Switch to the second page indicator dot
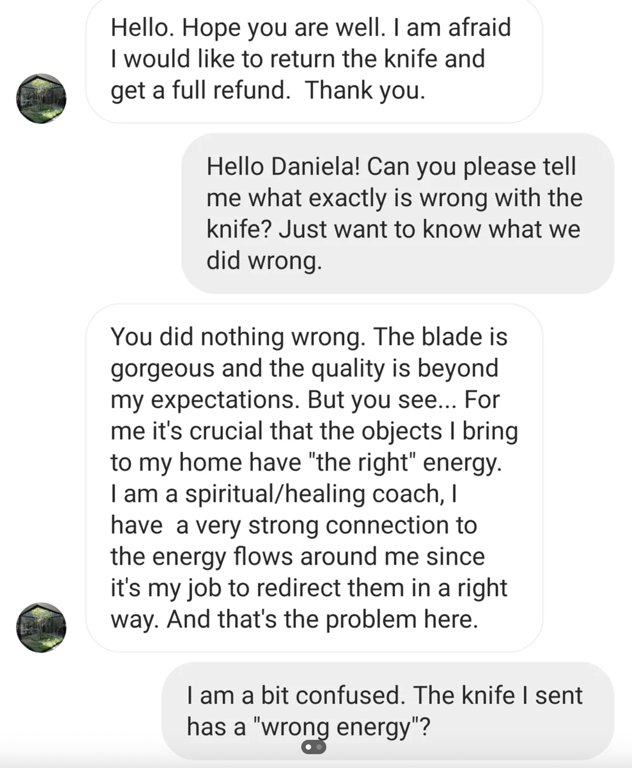This screenshot has height=768, width=632. click(x=319, y=747)
